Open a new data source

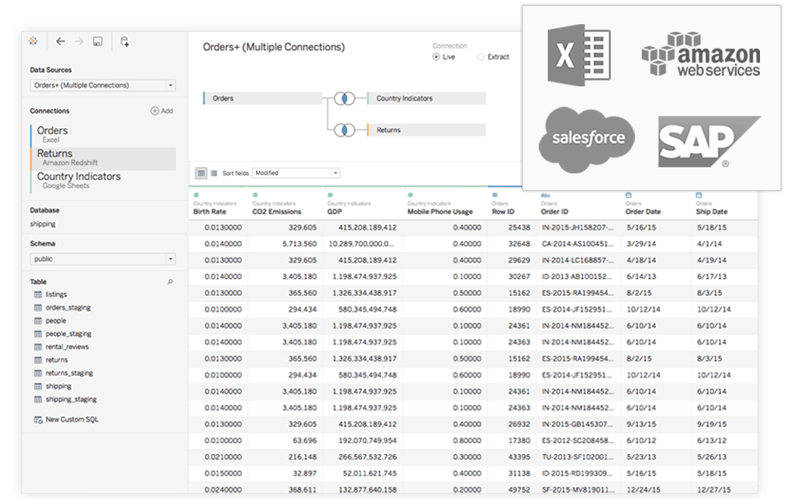click(x=124, y=42)
